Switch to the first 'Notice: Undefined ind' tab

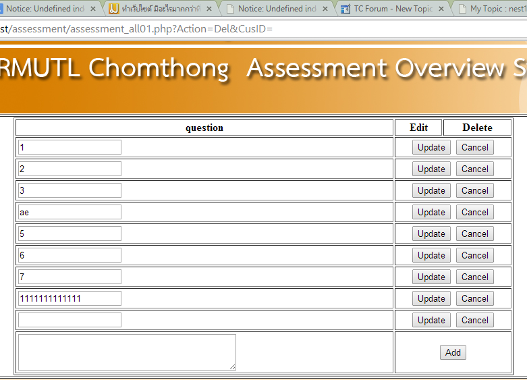tap(45, 9)
